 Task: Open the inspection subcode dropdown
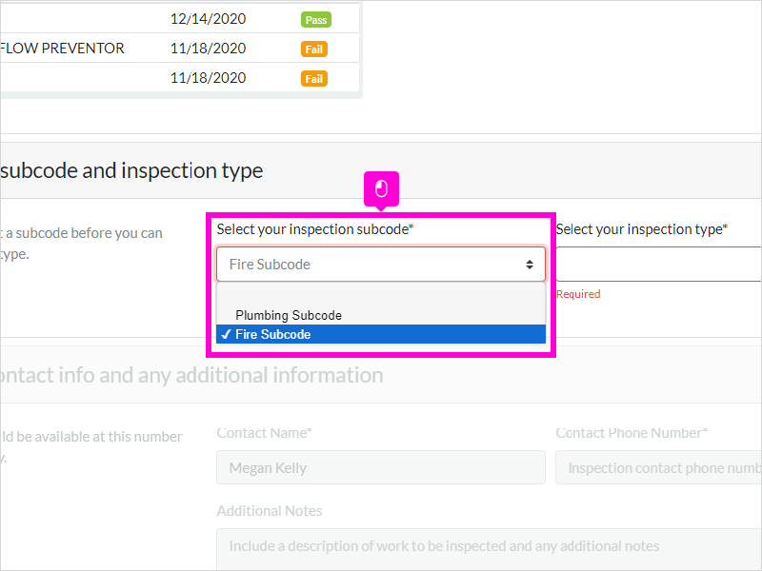pyautogui.click(x=381, y=265)
